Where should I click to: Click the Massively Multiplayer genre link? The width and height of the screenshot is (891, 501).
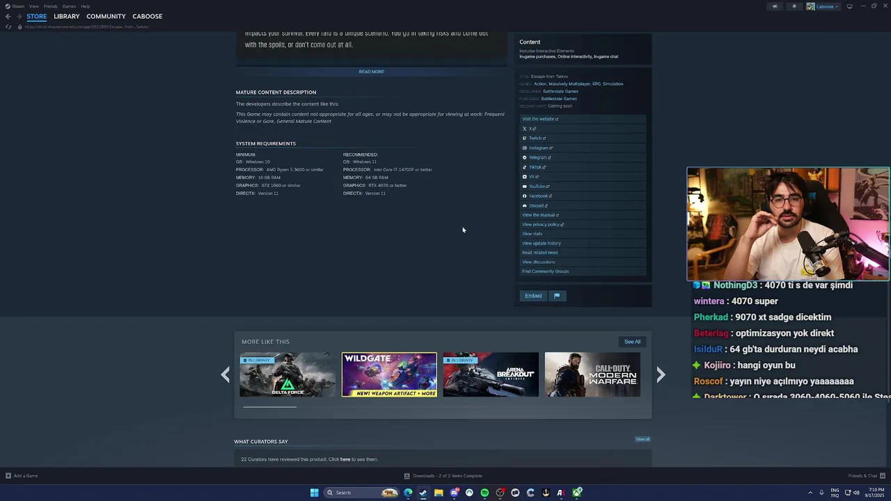click(569, 83)
